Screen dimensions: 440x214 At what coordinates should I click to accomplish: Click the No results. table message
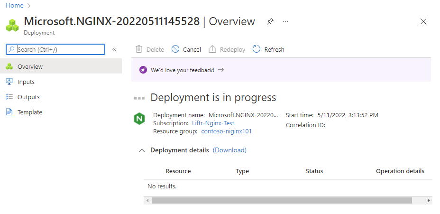point(162,186)
